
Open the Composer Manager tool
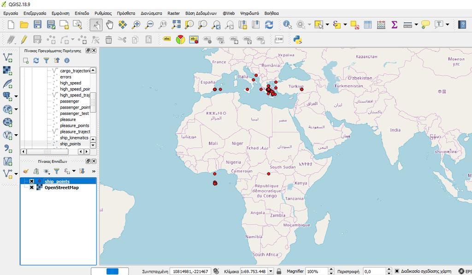[x=77, y=24]
